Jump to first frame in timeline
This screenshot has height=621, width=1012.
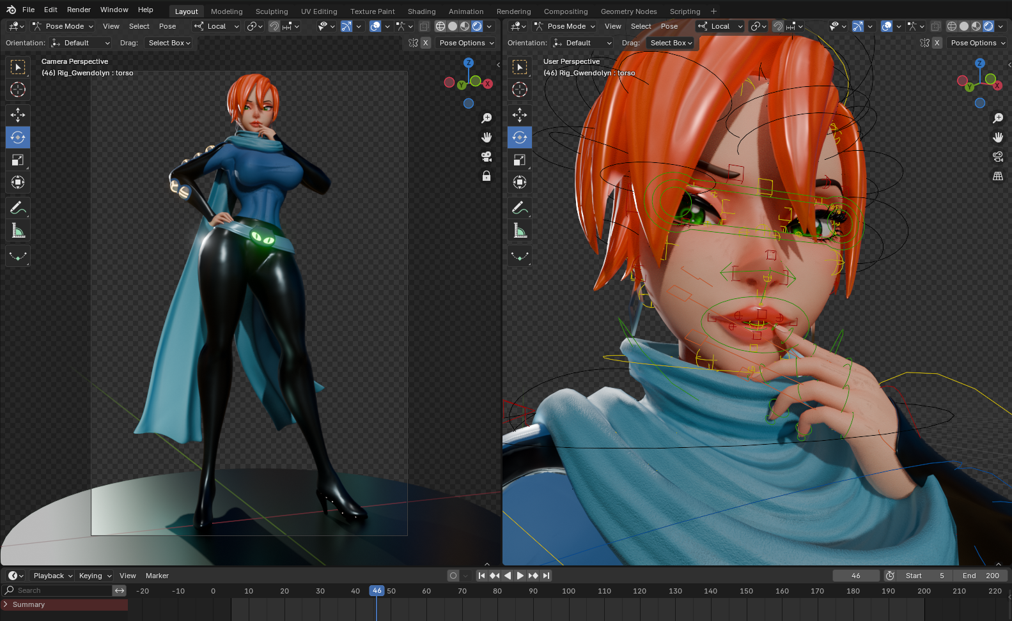point(482,576)
